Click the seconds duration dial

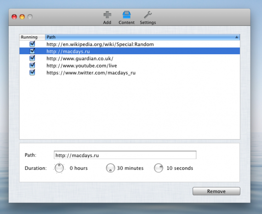click(159, 168)
